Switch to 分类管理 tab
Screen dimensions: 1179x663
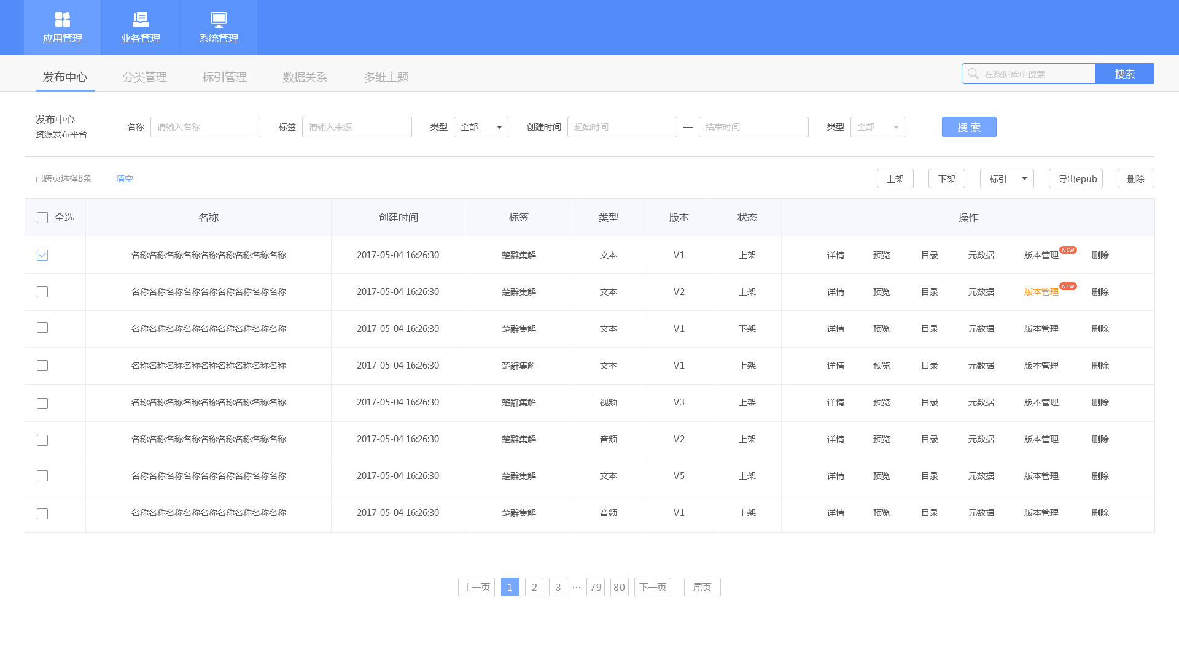[145, 77]
